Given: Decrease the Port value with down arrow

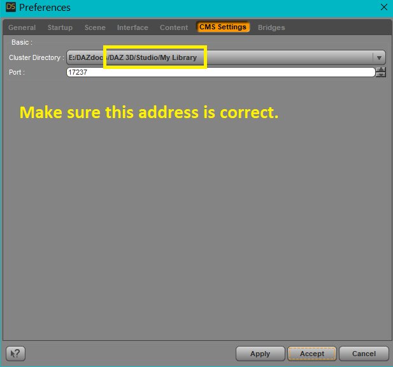Looking at the screenshot, I should (x=381, y=75).
